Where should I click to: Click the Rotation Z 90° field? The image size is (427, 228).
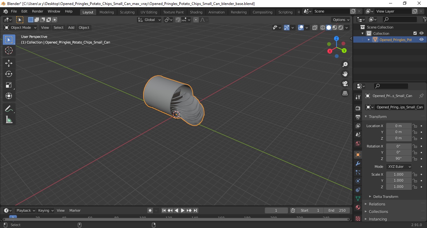399,158
